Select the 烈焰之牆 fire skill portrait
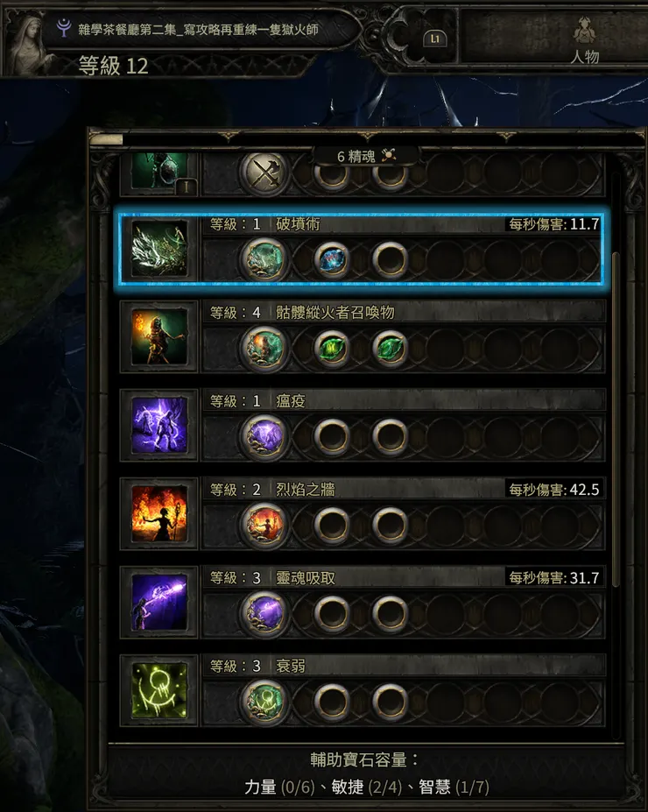 159,513
